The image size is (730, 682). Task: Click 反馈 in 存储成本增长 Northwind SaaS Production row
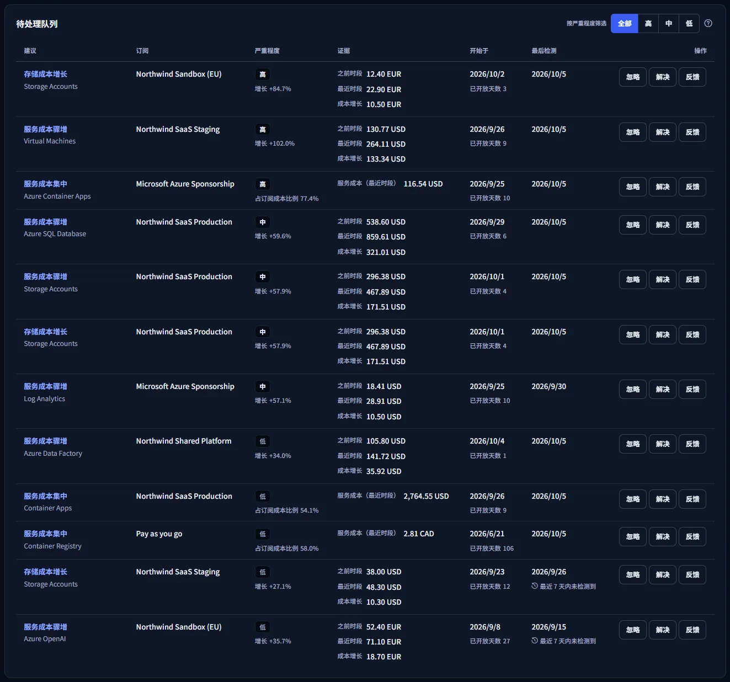tap(692, 335)
